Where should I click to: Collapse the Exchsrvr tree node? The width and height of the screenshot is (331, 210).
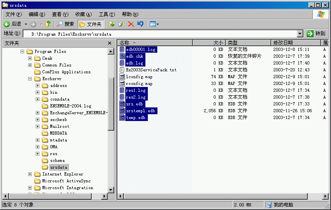click(x=30, y=79)
